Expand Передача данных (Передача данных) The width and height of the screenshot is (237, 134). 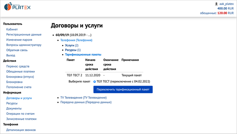click(86, 102)
